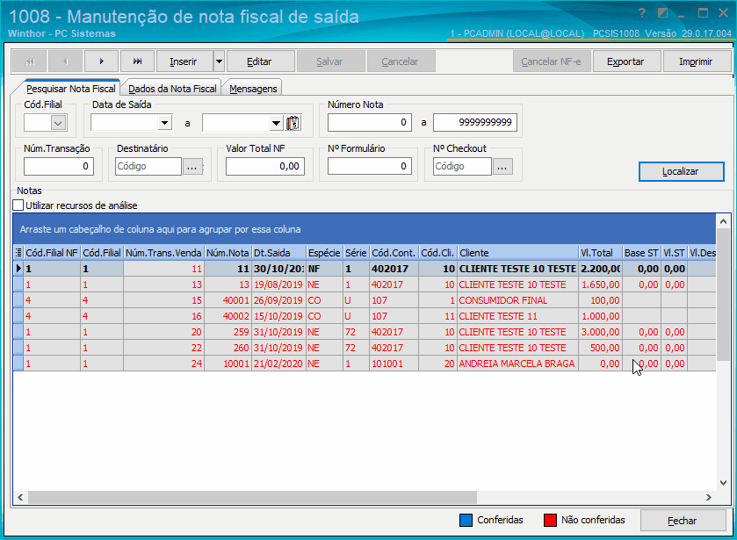Open the Cód.Filial combo box

pyautogui.click(x=45, y=123)
